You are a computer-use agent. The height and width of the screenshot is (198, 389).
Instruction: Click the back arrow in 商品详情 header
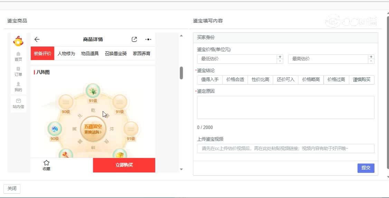click(37, 39)
